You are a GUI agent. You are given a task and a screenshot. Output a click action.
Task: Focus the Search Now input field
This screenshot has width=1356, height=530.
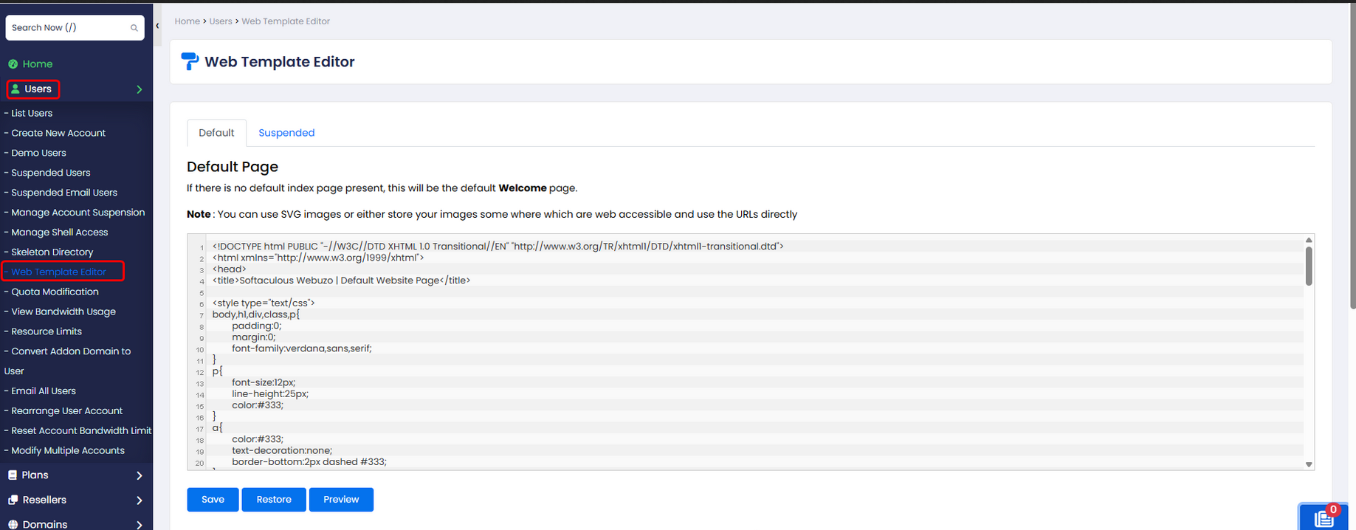pyautogui.click(x=66, y=28)
